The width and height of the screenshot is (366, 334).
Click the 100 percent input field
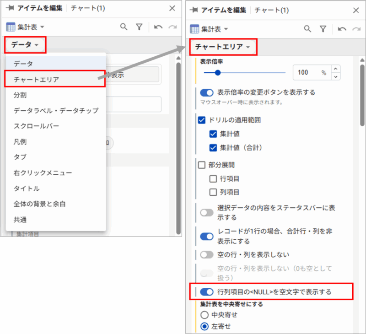(304, 72)
